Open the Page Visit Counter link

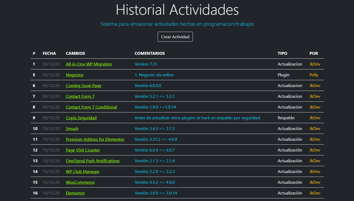83,150
